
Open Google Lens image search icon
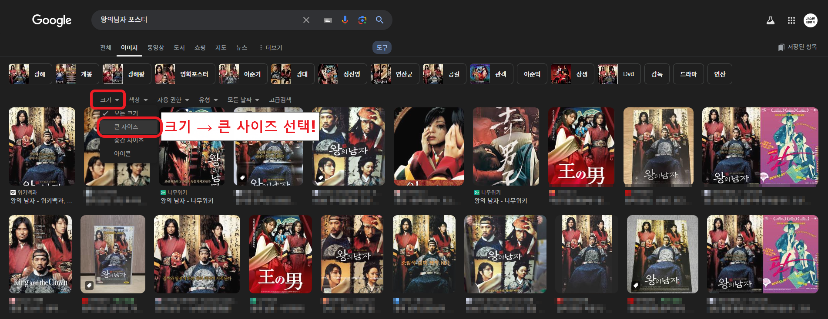click(362, 20)
